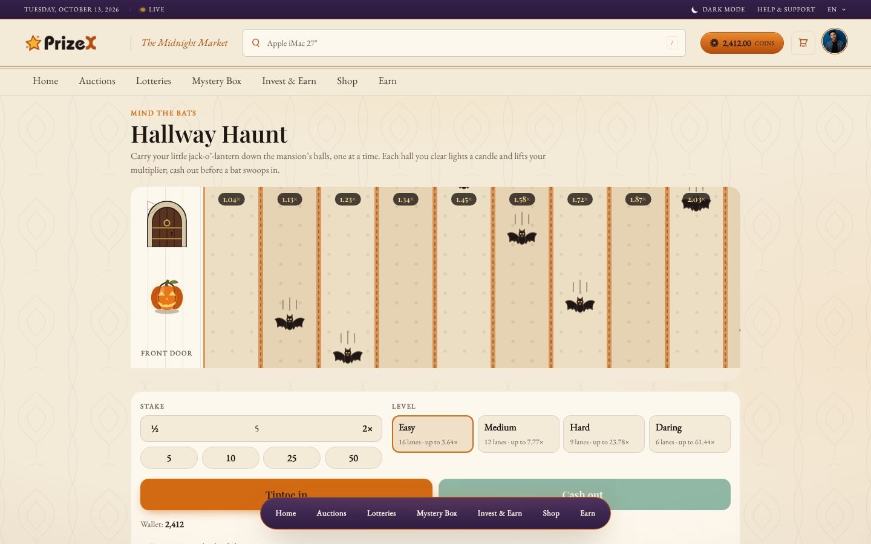The width and height of the screenshot is (871, 544).
Task: Click the slash shortcut key in search
Action: pos(672,43)
